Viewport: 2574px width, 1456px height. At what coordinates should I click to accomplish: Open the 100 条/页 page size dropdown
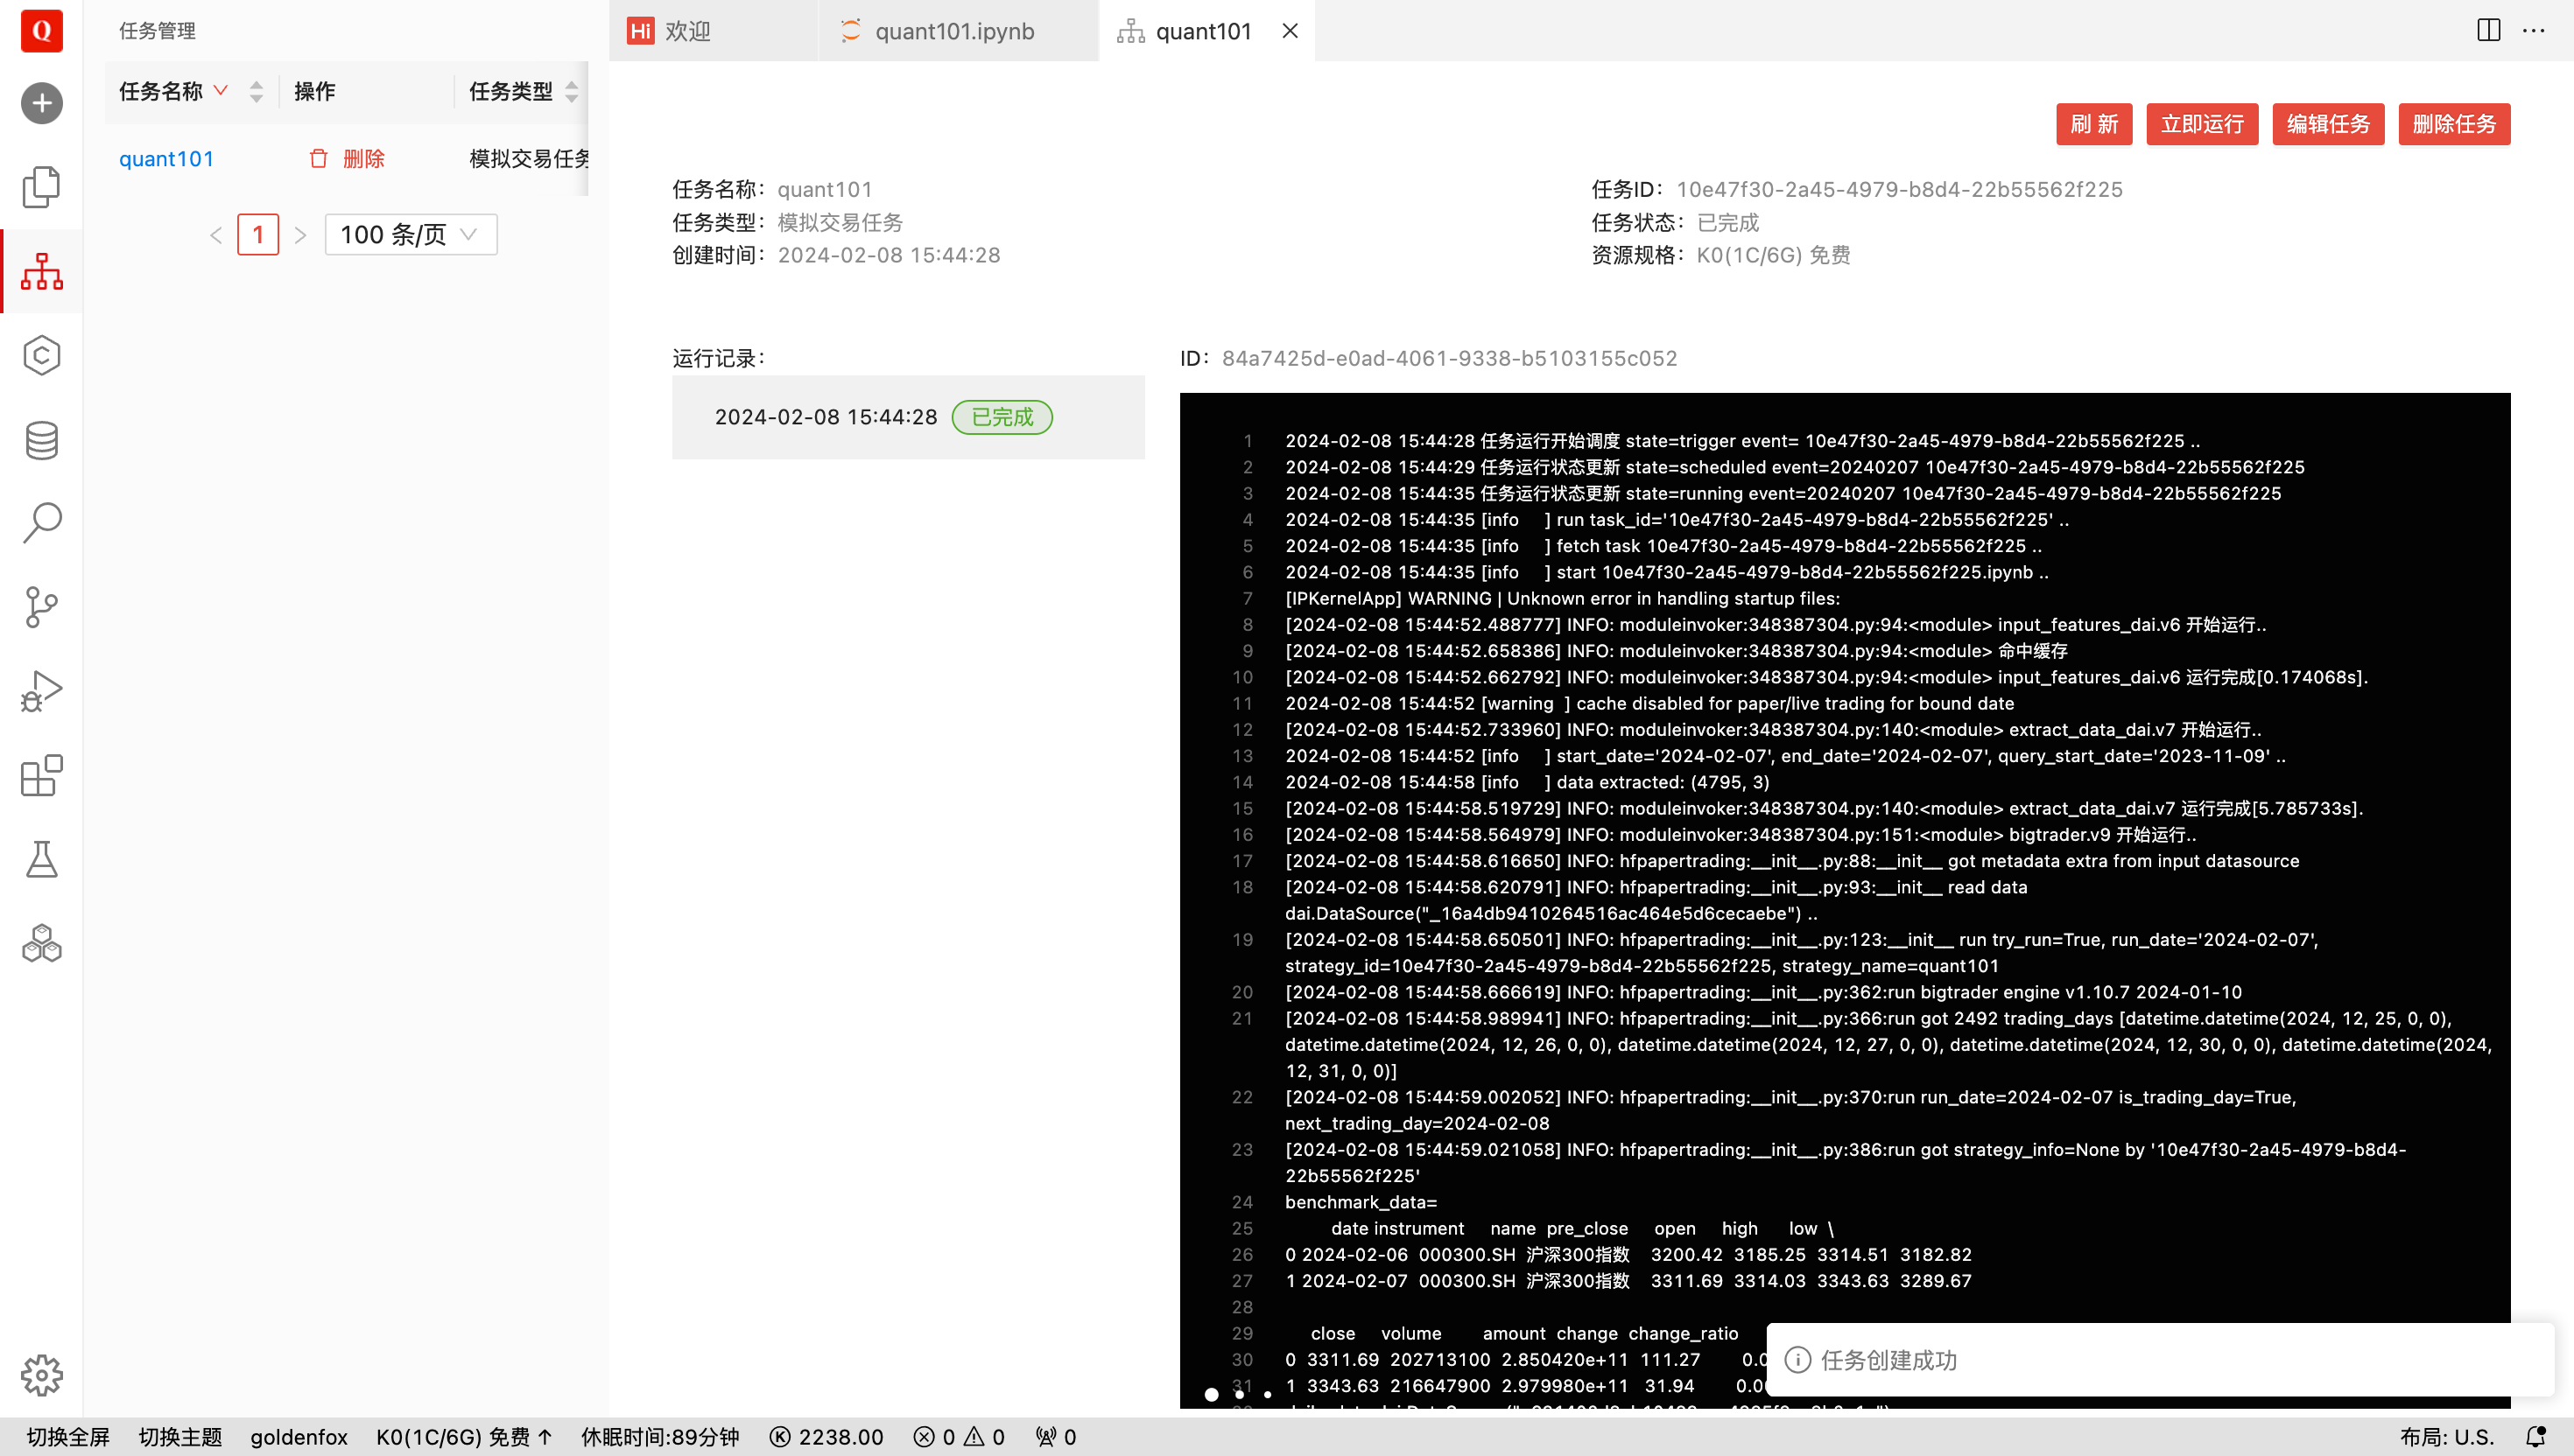[410, 235]
